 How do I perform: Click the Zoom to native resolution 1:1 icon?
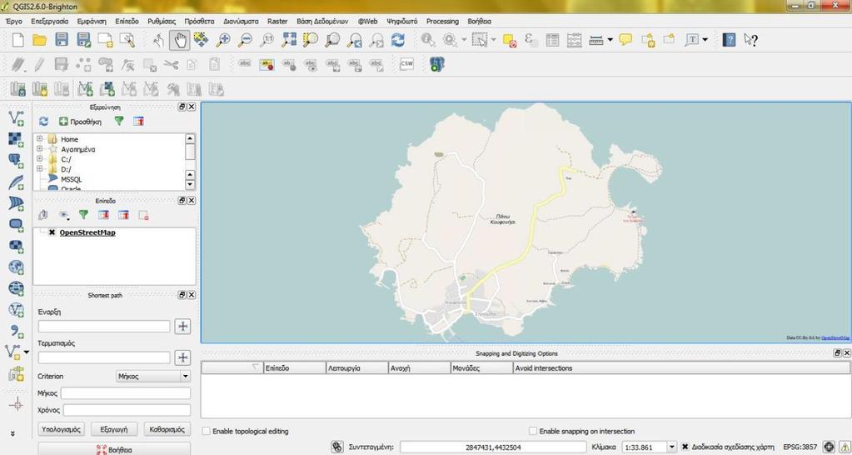267,40
